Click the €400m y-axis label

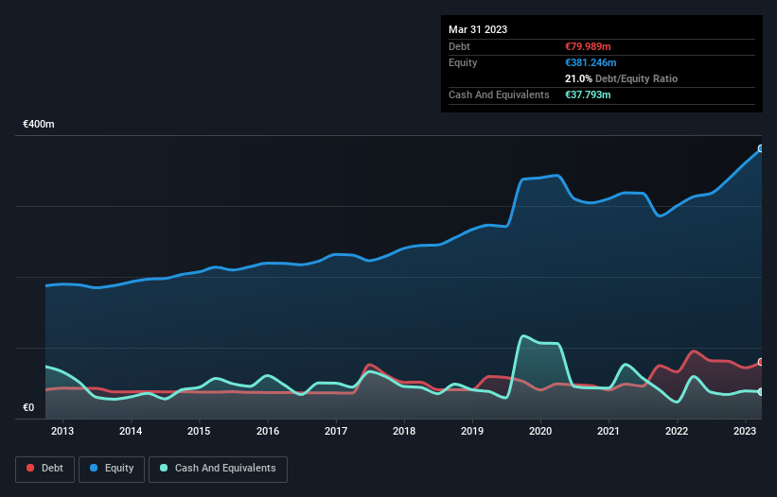coord(39,124)
